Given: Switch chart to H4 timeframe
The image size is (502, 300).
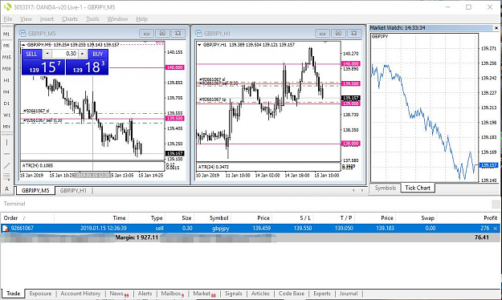Looking at the screenshot, I should click(x=6, y=91).
